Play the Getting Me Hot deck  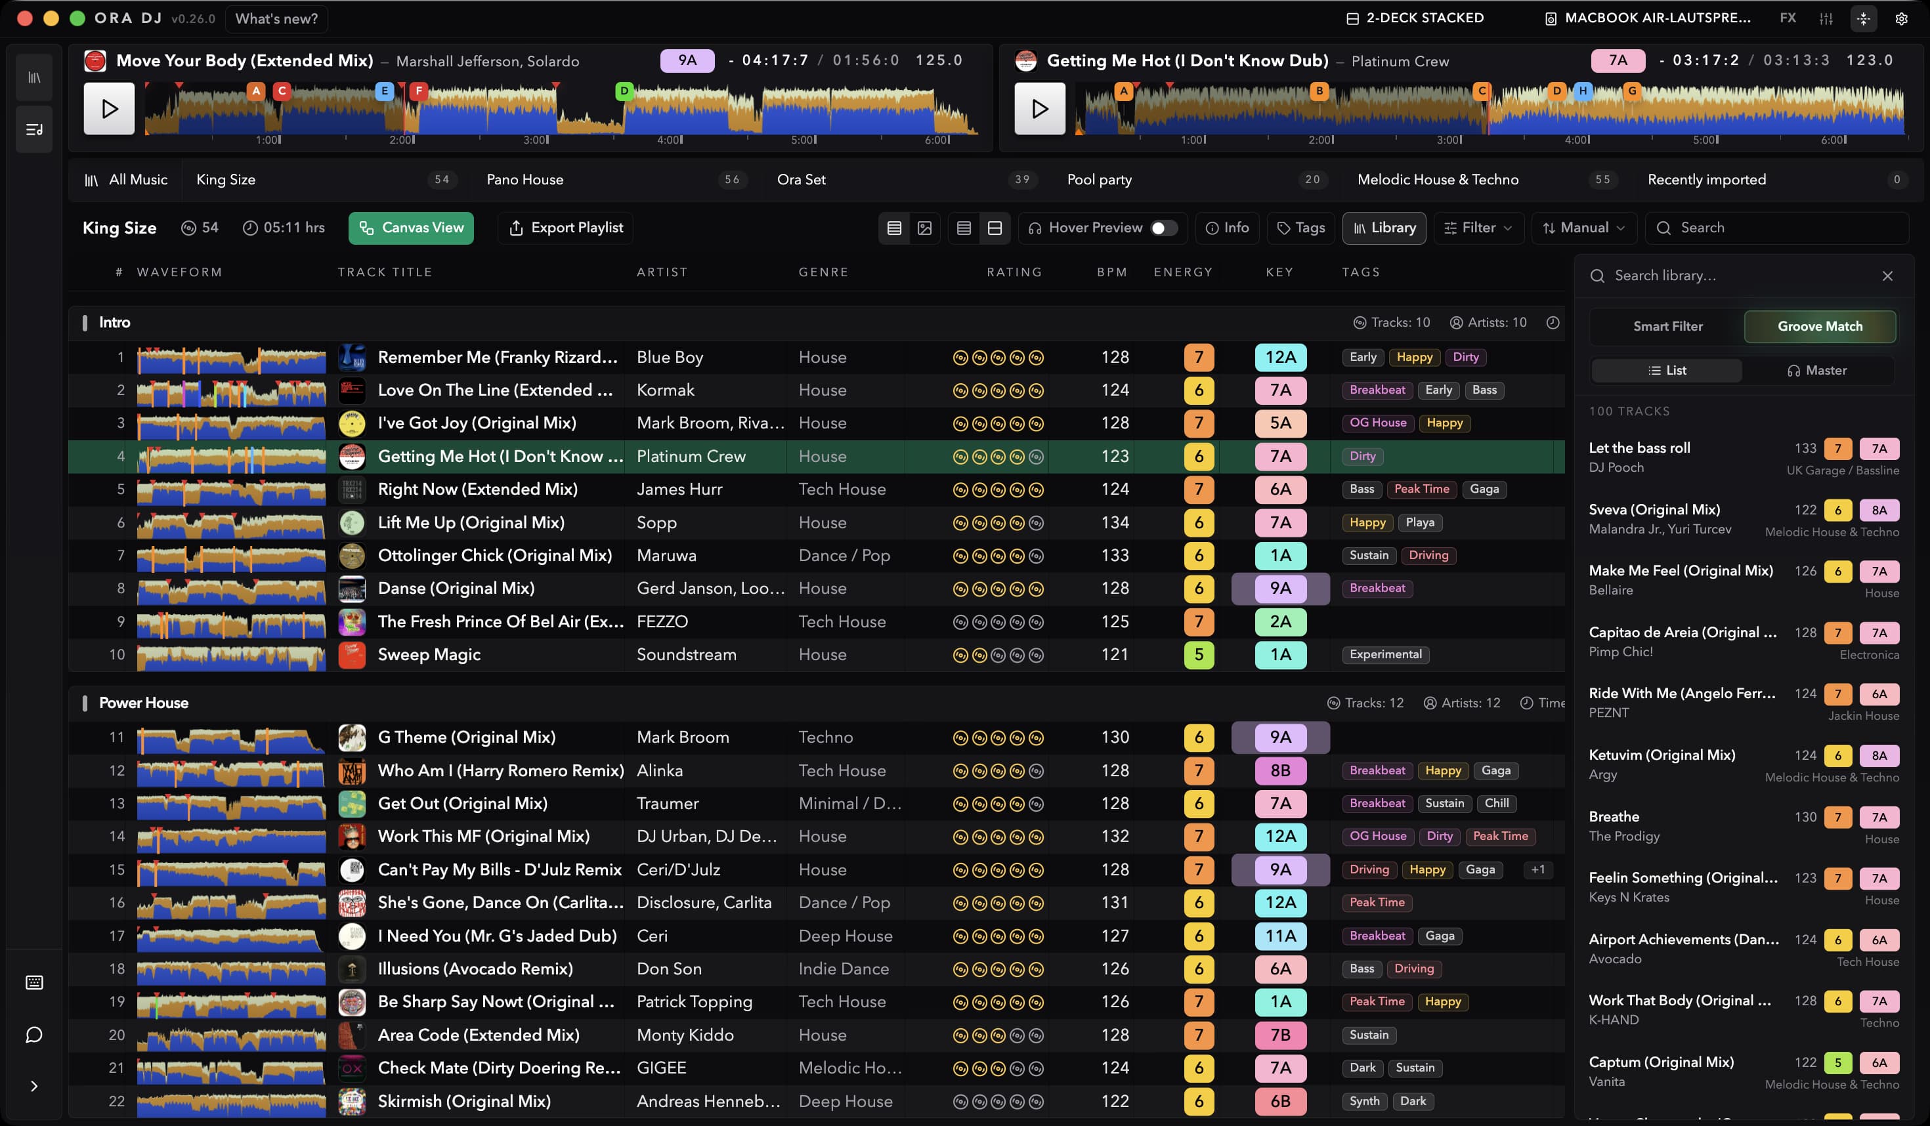point(1039,109)
